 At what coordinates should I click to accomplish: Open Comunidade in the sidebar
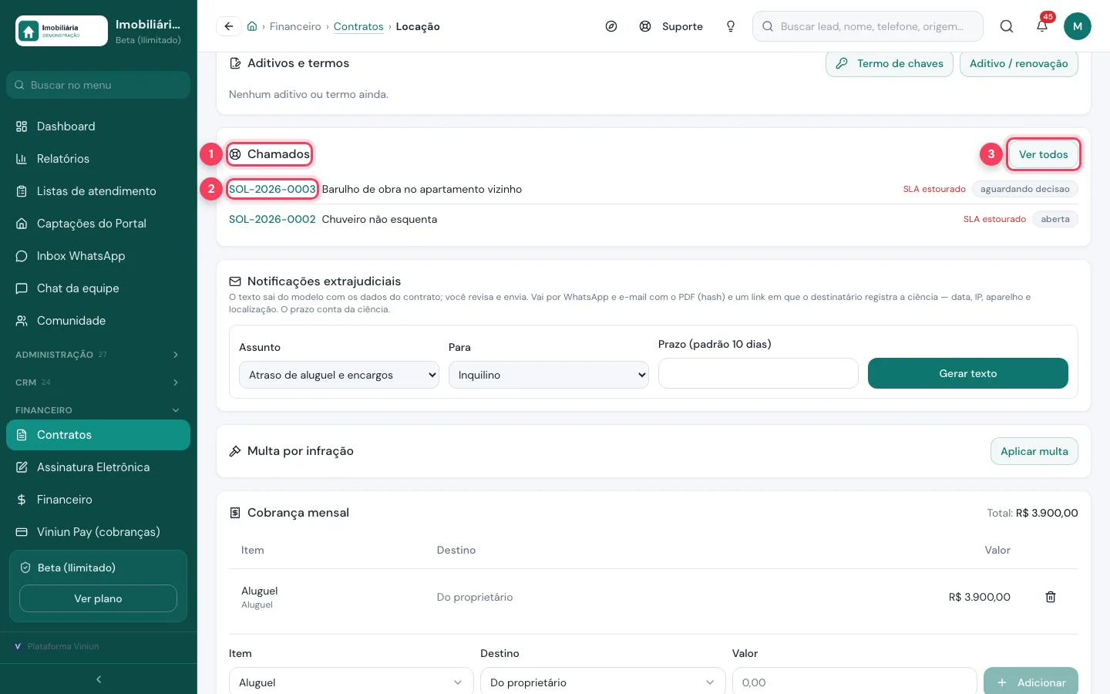(x=98, y=321)
